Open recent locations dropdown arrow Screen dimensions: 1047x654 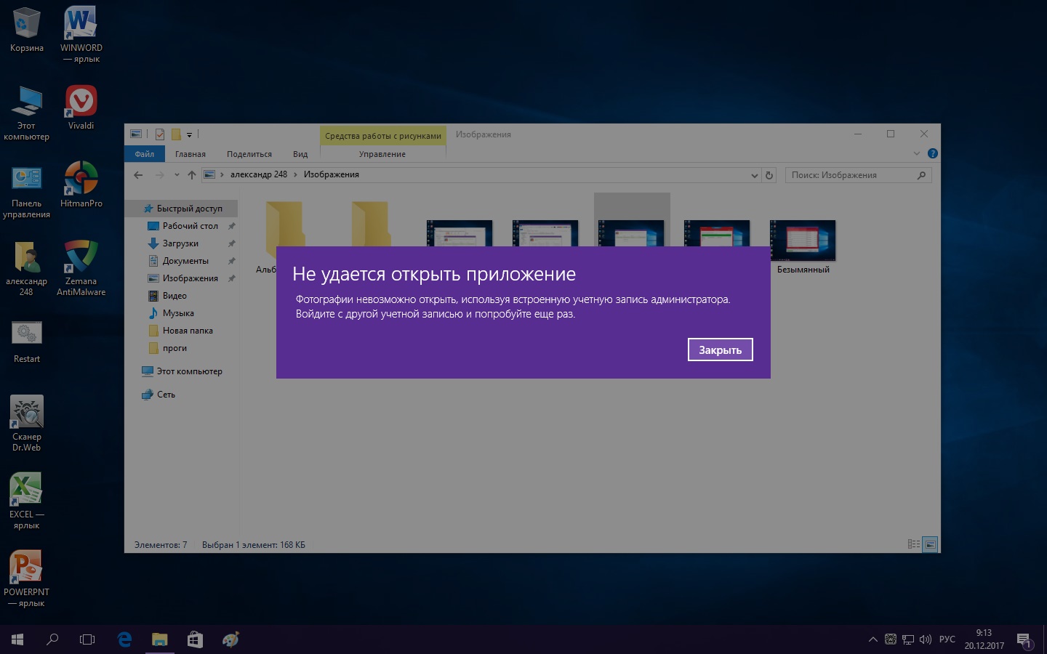click(x=177, y=175)
